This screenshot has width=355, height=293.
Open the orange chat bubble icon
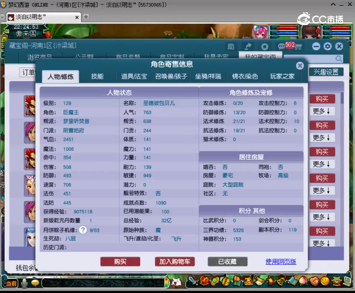pos(35,283)
